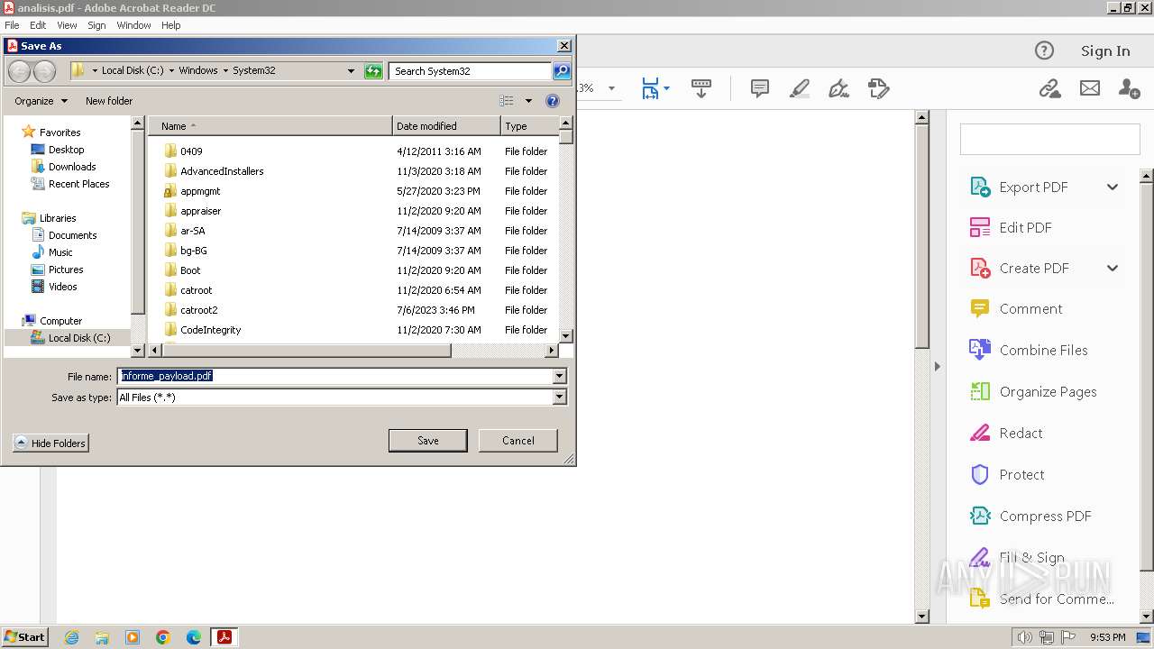Click the Search System32 field
This screenshot has width=1154, height=649.
pos(470,70)
